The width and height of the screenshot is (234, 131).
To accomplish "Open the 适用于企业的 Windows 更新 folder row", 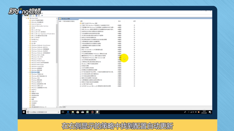I will (89, 23).
